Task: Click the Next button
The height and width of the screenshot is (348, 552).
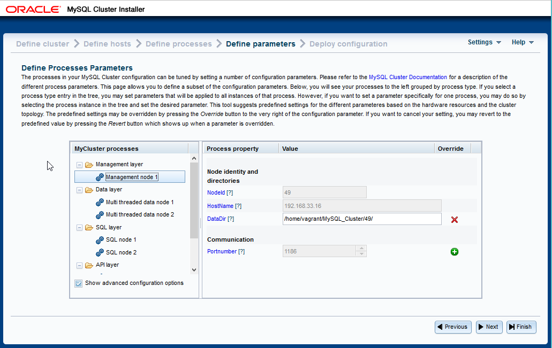Action: pos(489,327)
